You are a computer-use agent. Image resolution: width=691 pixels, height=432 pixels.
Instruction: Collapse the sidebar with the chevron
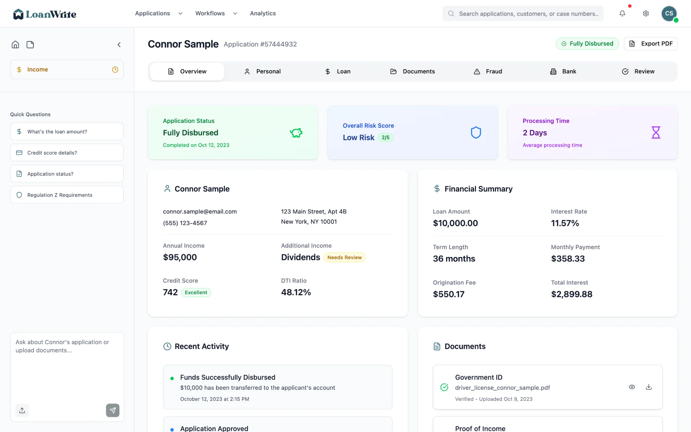[119, 45]
